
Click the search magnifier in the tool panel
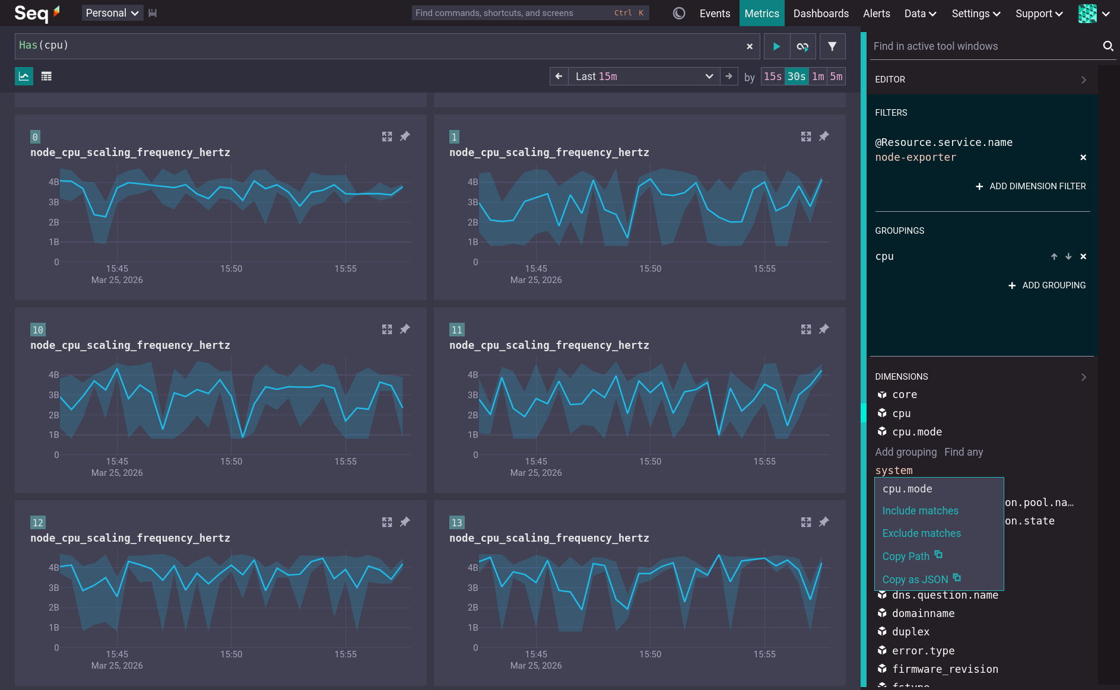1108,46
